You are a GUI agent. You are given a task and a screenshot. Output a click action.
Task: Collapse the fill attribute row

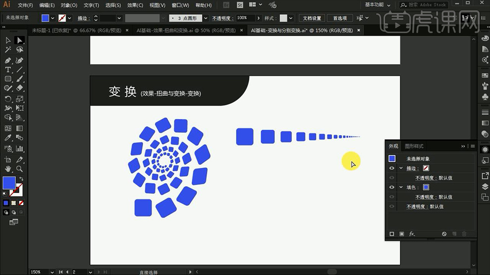pyautogui.click(x=401, y=187)
